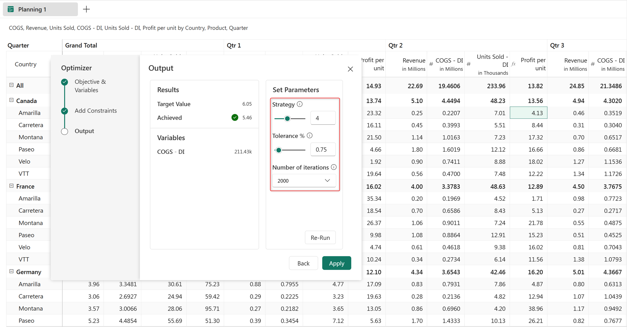Click the Strategy slider handle
The image size is (627, 330).
[x=287, y=119]
